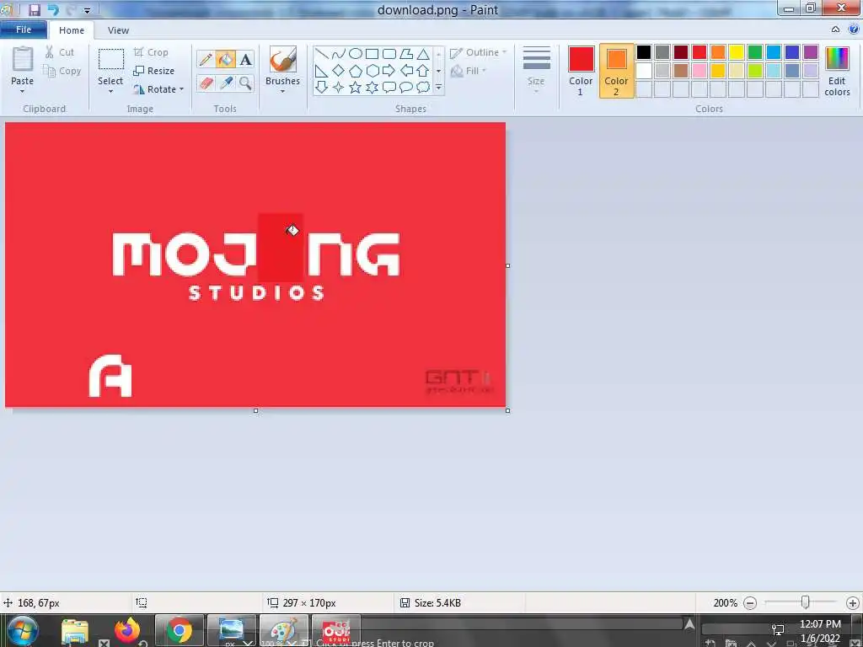Viewport: 863px width, 647px height.
Task: Choose the Polygon shape
Action: point(406,53)
